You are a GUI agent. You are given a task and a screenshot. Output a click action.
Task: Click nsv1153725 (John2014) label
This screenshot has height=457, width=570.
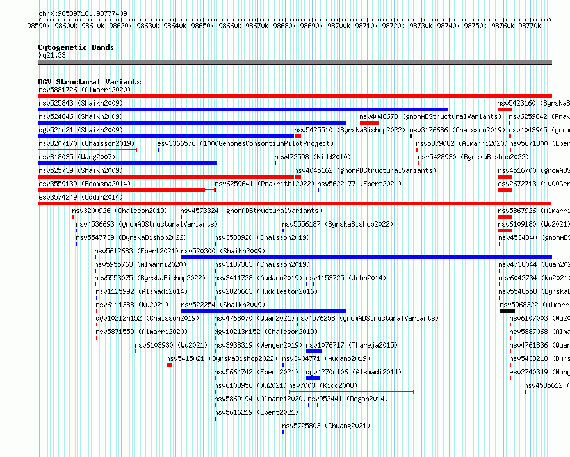(x=346, y=278)
